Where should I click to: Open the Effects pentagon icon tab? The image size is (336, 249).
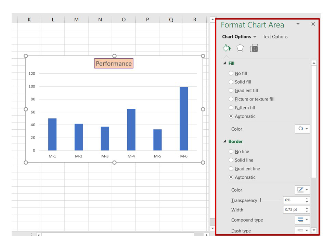click(240, 48)
